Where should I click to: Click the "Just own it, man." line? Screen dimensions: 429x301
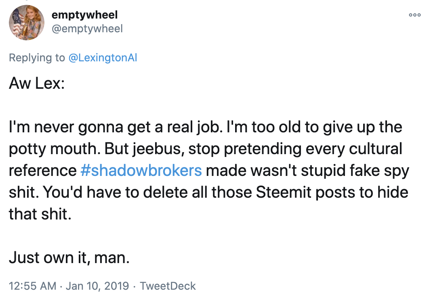(69, 256)
